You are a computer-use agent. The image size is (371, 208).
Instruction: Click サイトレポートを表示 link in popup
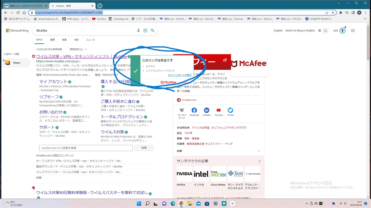tap(180, 75)
